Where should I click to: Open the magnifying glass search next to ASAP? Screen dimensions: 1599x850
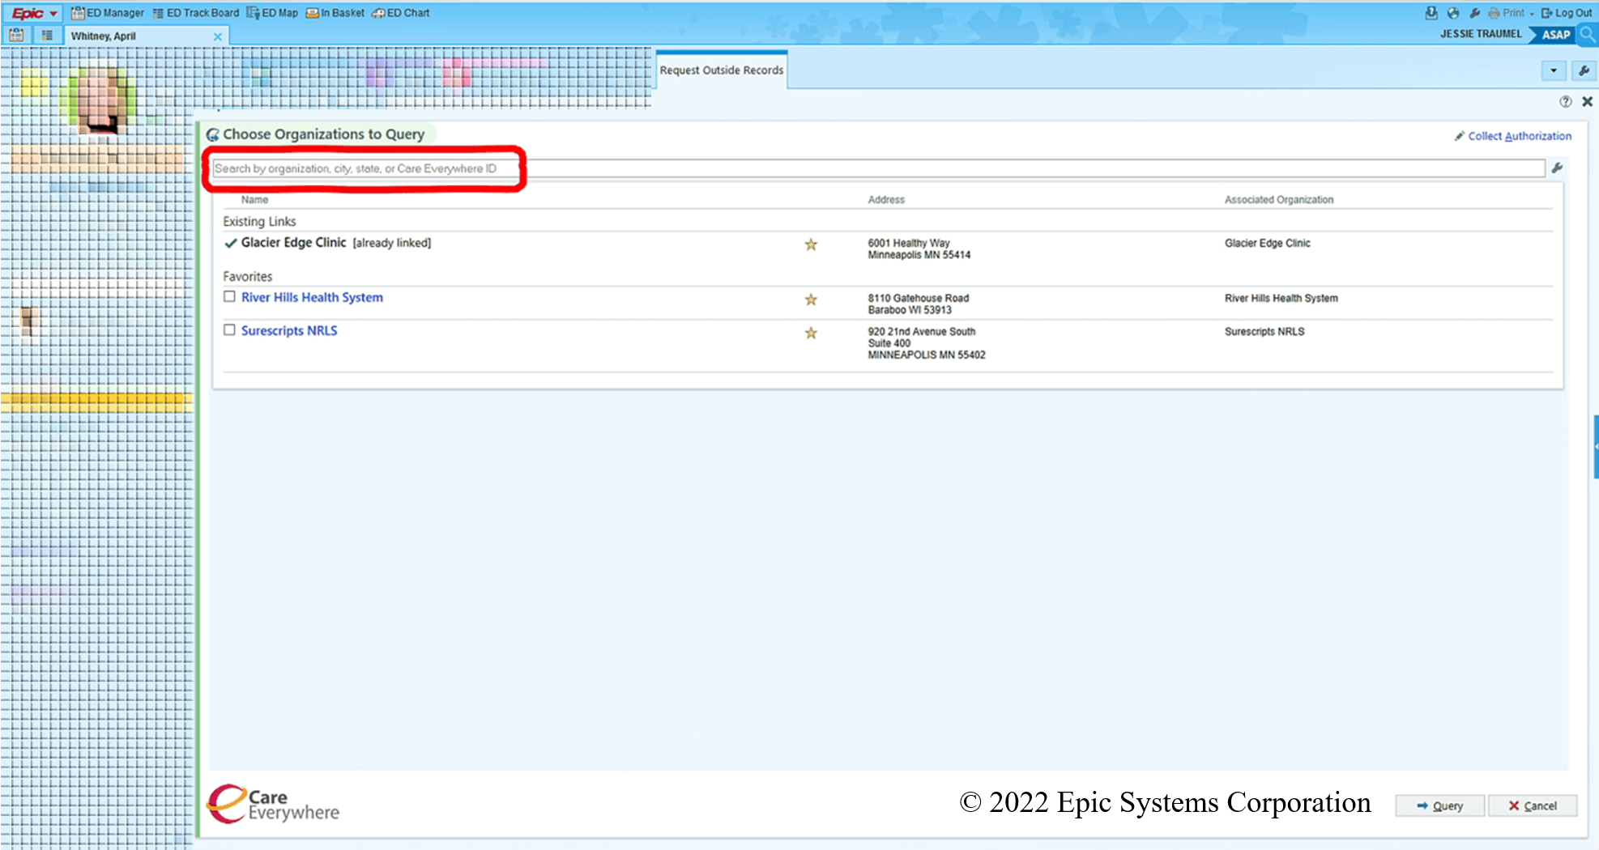coord(1587,34)
